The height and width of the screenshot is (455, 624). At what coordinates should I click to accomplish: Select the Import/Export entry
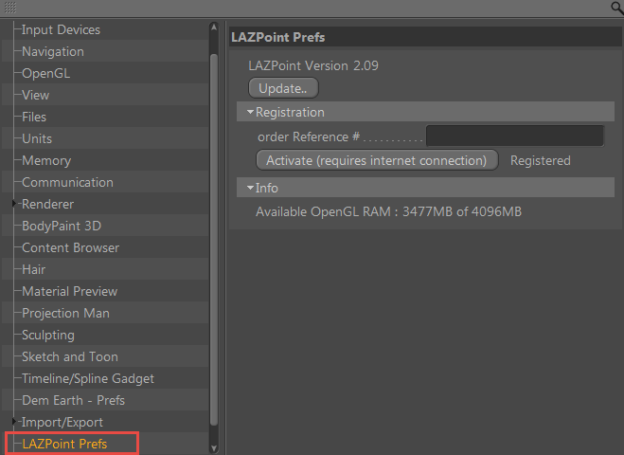(62, 423)
